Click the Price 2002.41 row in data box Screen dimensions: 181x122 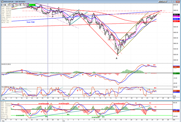[x=6, y=7]
